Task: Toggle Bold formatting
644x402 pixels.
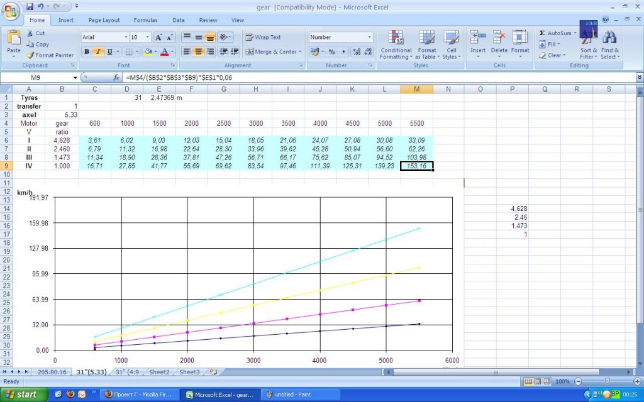Action: pos(87,52)
